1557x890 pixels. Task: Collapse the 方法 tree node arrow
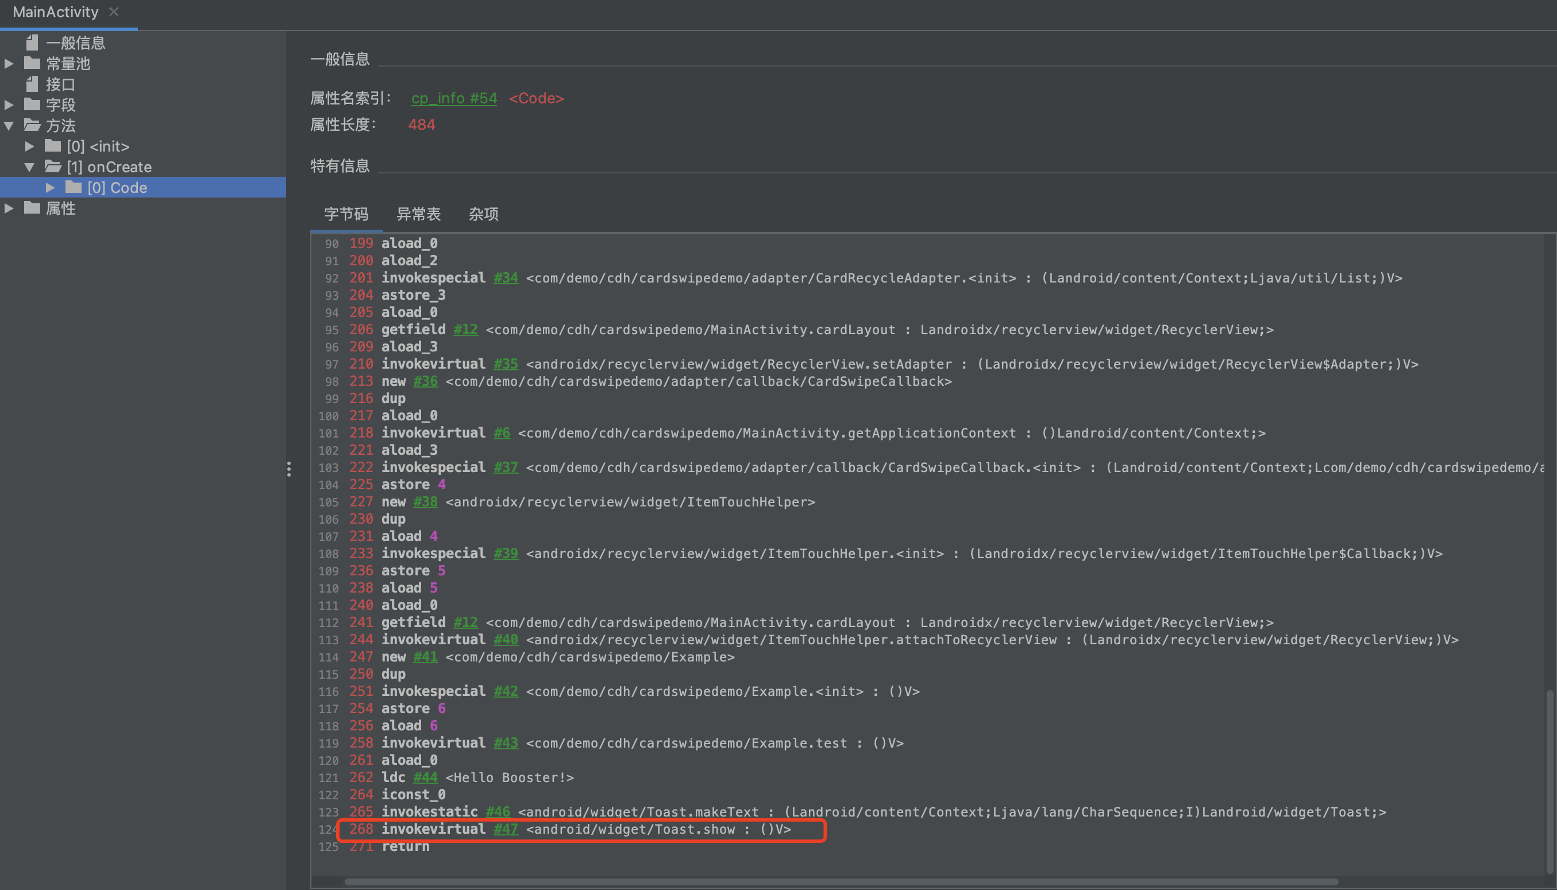9,126
